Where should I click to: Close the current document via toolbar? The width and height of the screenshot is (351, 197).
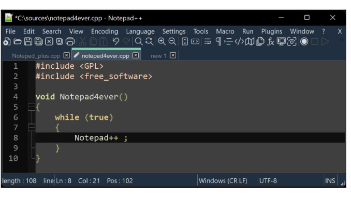[49, 41]
